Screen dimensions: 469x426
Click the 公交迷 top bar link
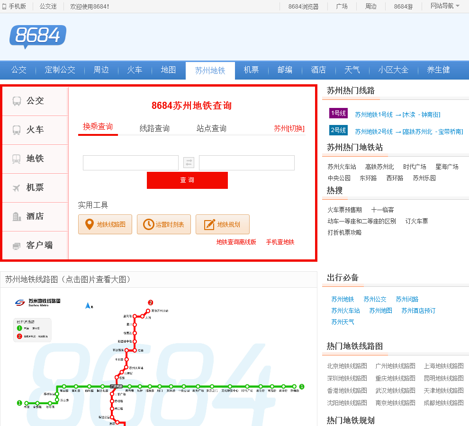(x=48, y=6)
